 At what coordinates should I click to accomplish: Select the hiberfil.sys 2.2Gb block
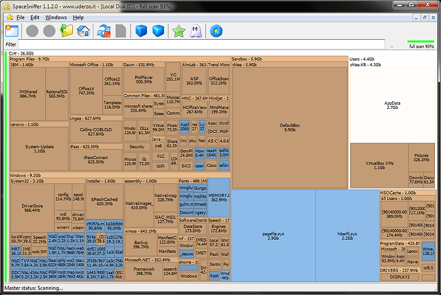tap(347, 236)
